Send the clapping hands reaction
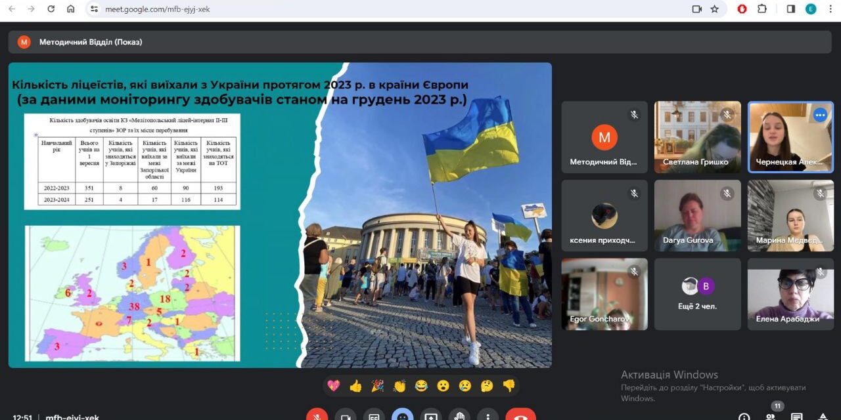Screen dimensions: 841x420 click(x=399, y=386)
